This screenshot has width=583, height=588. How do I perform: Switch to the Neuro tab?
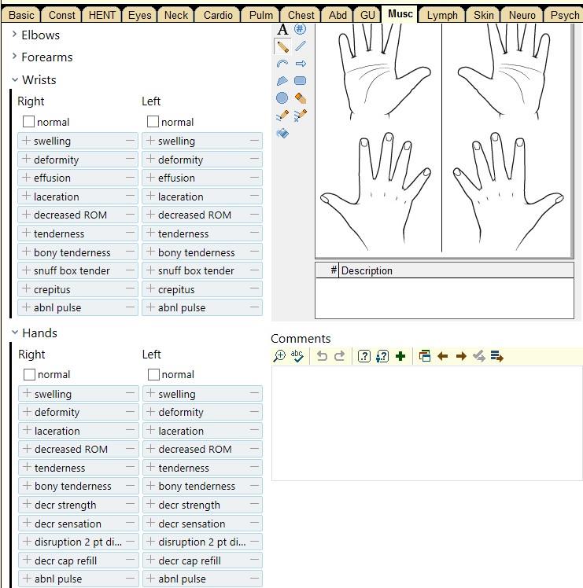522,15
